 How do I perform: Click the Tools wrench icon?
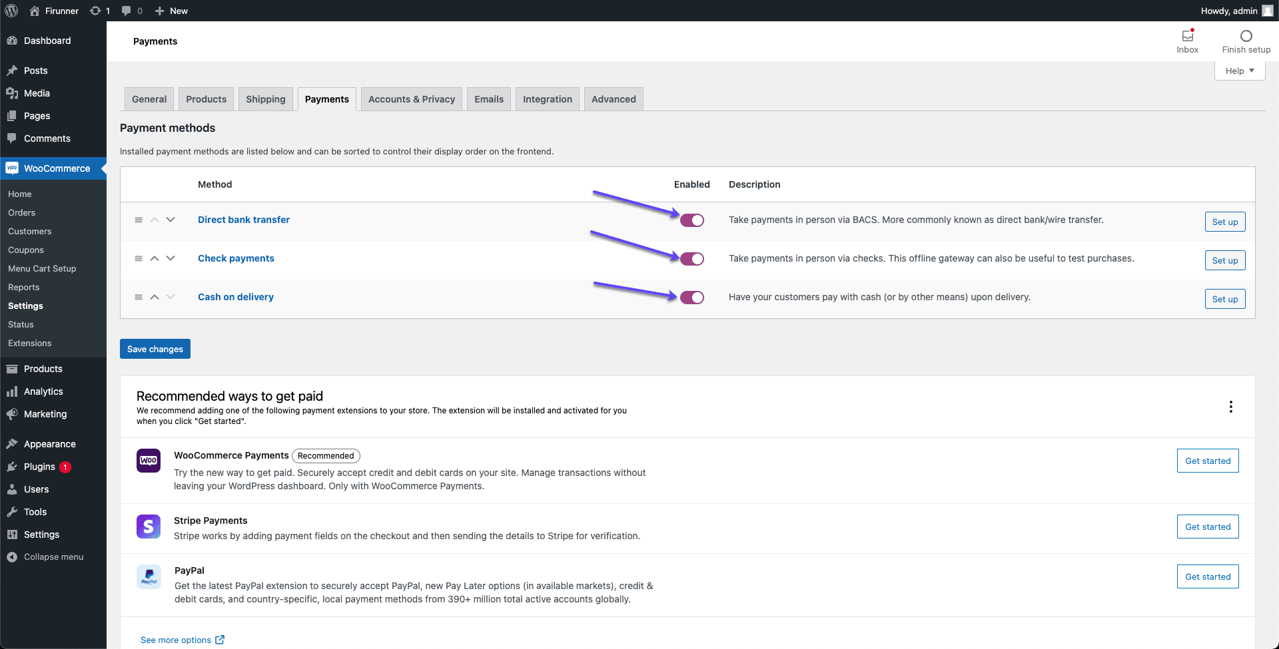coord(12,512)
